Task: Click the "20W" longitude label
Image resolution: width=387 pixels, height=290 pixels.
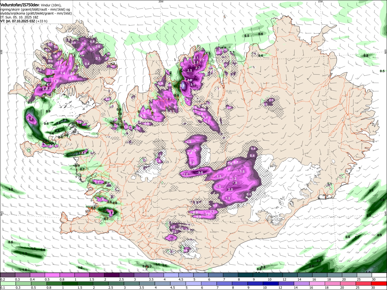Action: pyautogui.click(x=161, y=2)
